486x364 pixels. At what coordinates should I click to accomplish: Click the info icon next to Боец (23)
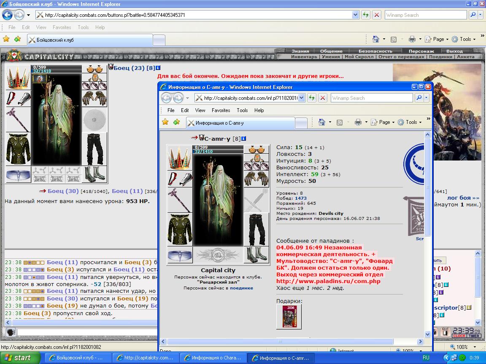(x=158, y=68)
